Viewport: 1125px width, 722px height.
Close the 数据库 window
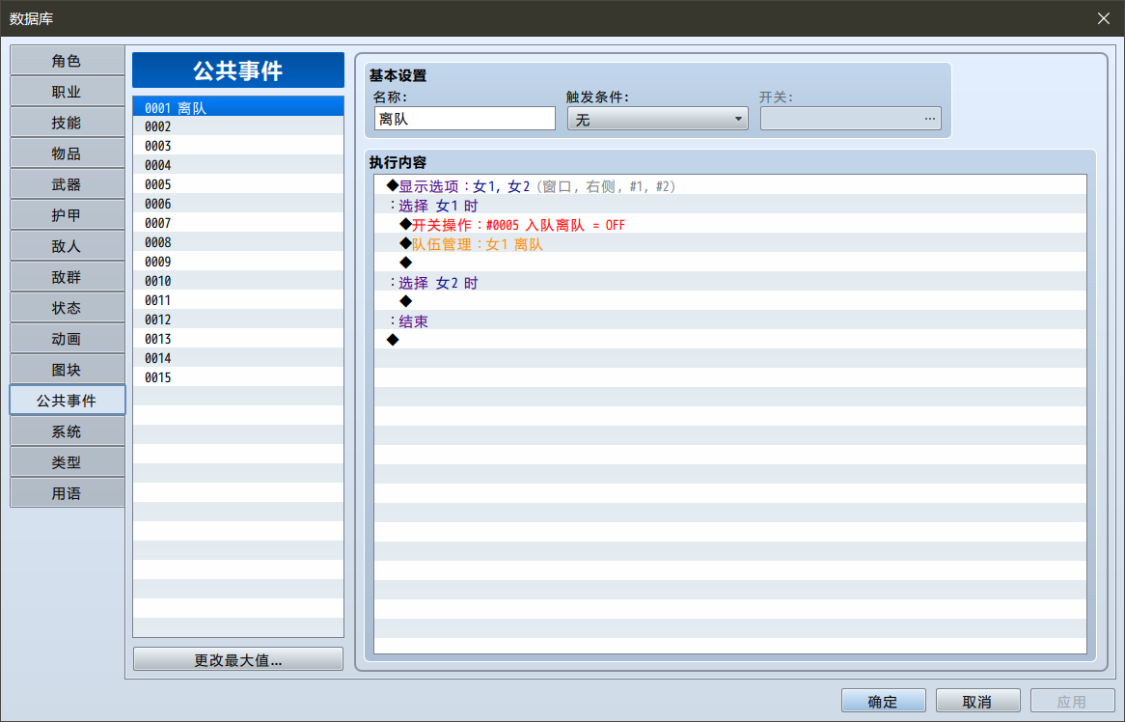coord(1104,18)
